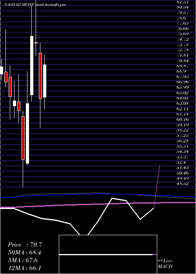Click the 72.78 price axis label
This screenshot has width=196, height=274.
click(x=182, y=50)
